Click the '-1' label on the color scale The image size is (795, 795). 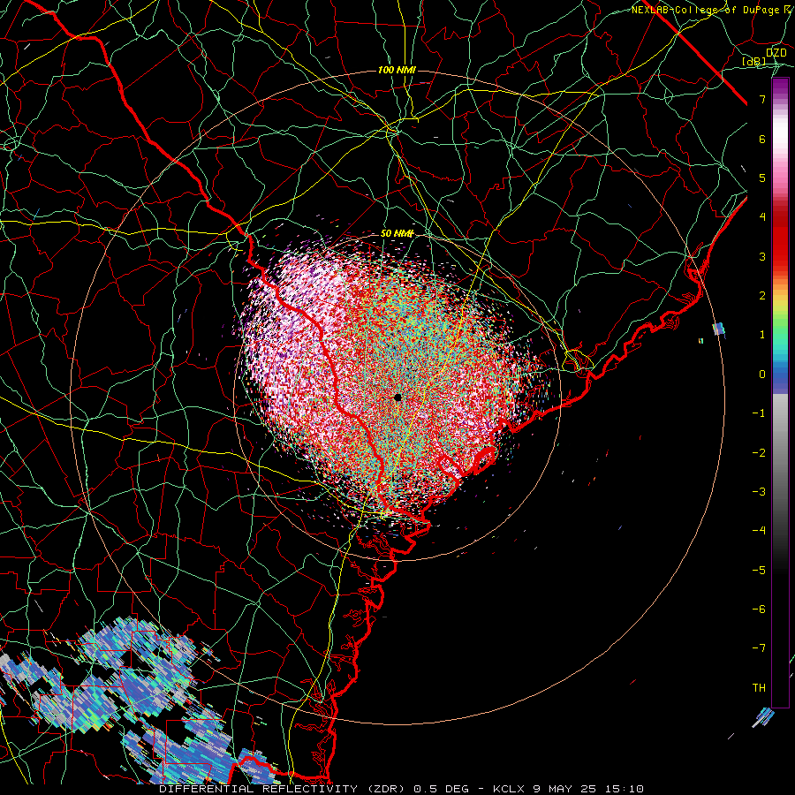[759, 413]
